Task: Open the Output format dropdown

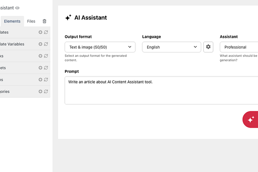Action: [100, 47]
